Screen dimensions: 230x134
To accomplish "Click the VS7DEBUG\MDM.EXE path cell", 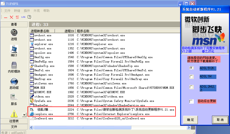I will point(125,88).
